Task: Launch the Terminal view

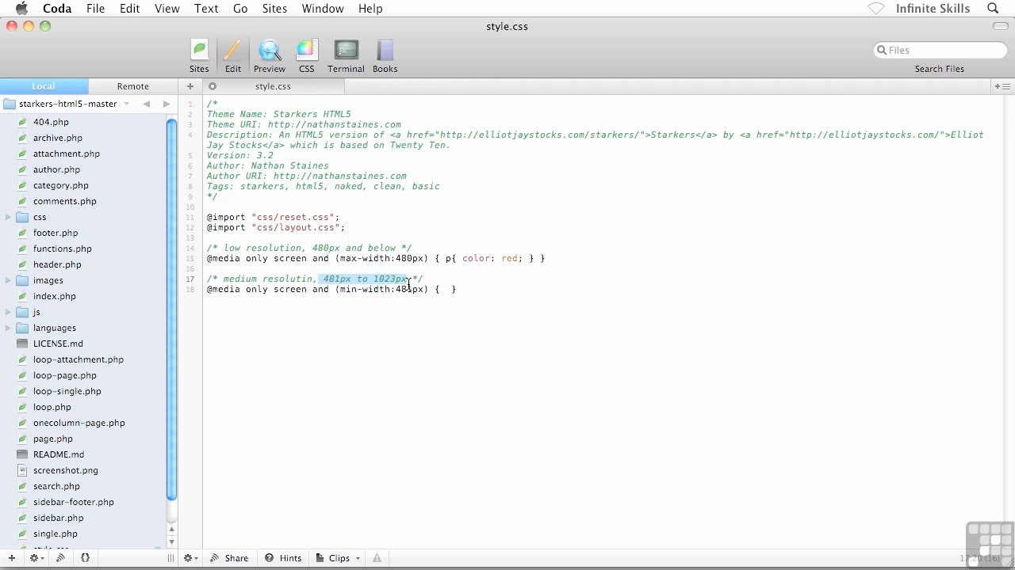Action: coord(346,56)
